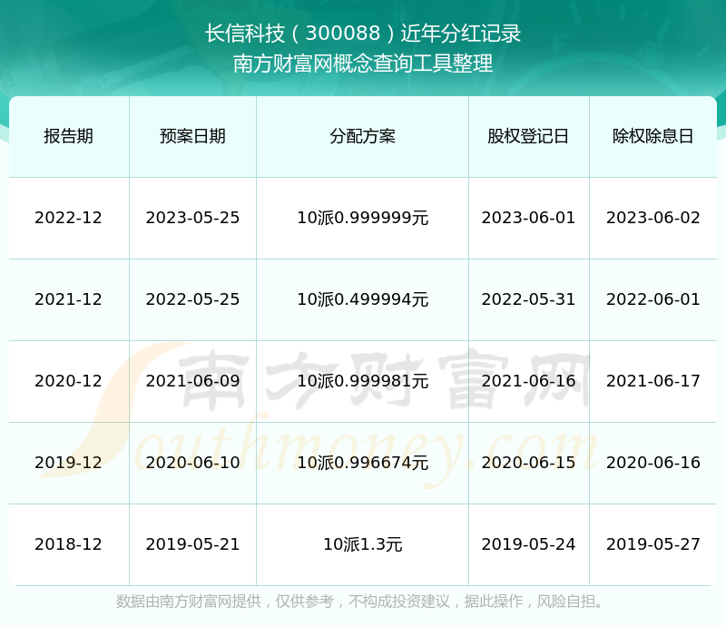Select registration date 2020-06-15
Viewport: 726px width, 626px height.
pos(528,462)
